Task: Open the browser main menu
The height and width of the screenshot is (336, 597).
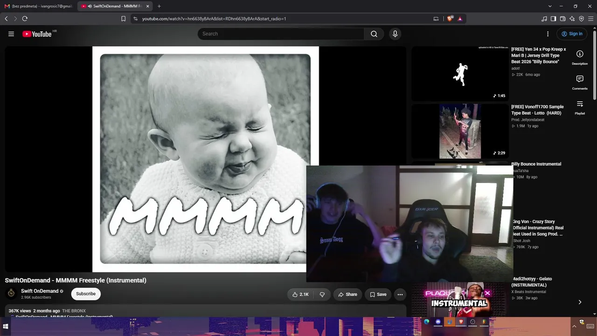Action: click(591, 19)
